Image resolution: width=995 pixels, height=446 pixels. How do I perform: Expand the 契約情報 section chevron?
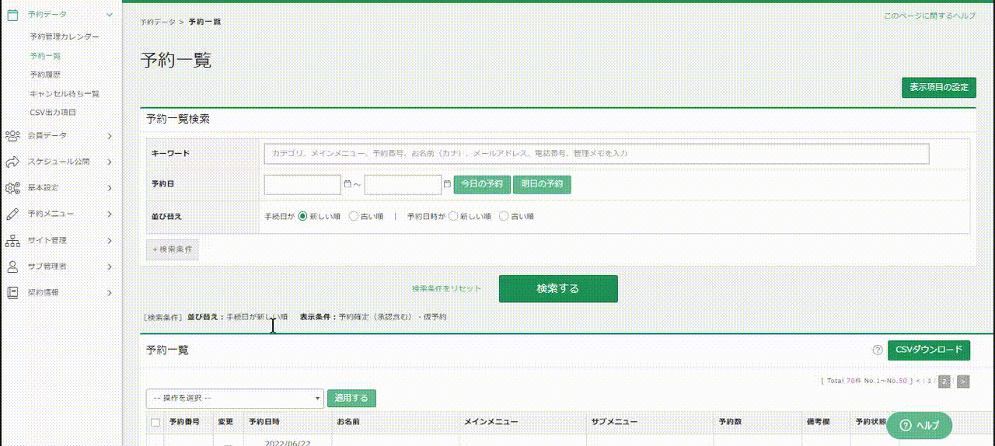click(x=110, y=292)
